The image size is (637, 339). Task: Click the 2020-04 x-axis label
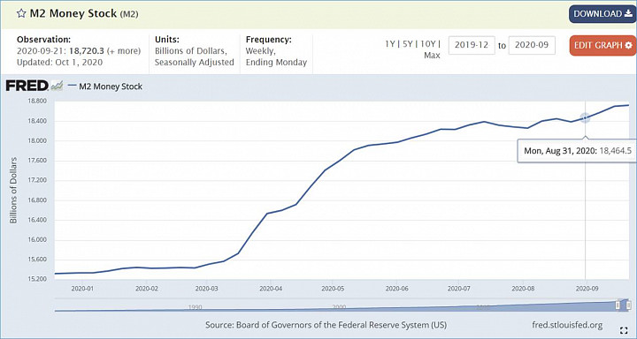[x=271, y=290]
